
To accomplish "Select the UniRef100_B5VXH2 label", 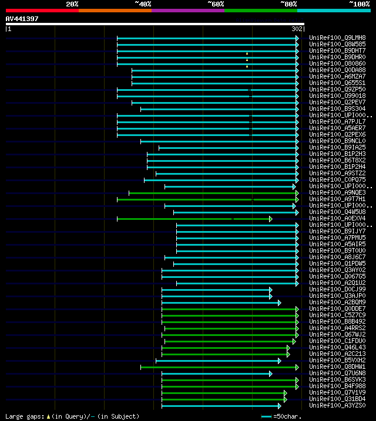I will 337,360.
